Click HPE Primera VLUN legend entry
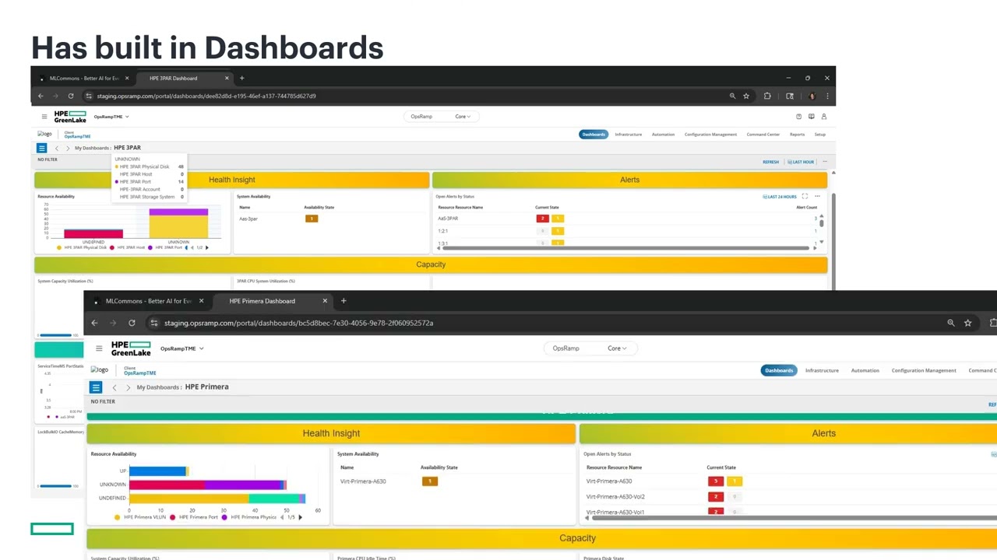The width and height of the screenshot is (997, 560). [140, 517]
